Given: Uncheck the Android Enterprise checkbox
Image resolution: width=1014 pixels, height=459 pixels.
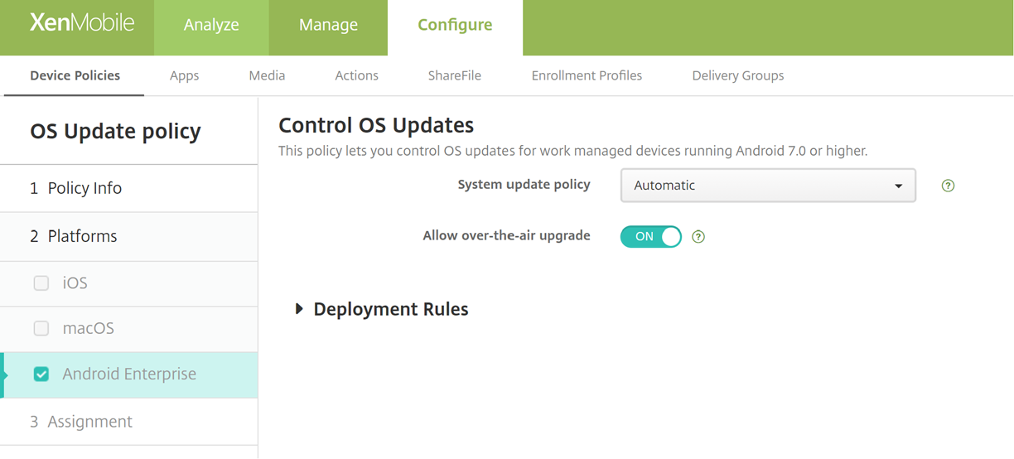Looking at the screenshot, I should [x=41, y=374].
